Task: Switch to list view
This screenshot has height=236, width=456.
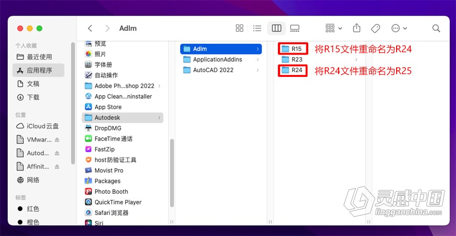Action: 257,28
